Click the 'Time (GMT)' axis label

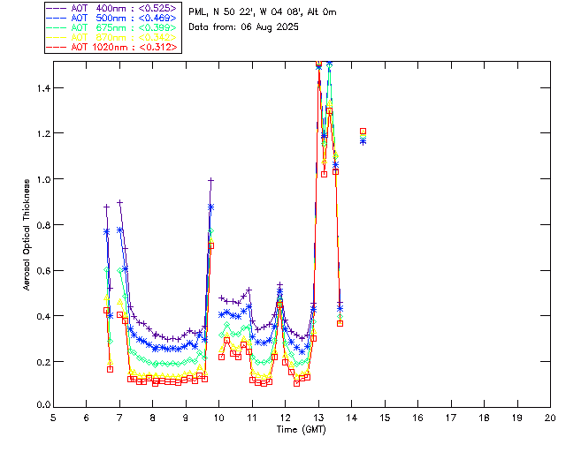coord(301,430)
